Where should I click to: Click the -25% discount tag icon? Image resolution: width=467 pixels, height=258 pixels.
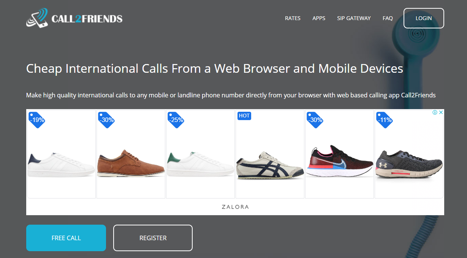point(176,120)
